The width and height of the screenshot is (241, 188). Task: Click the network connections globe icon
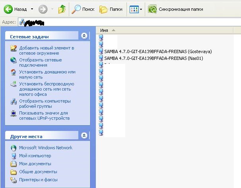(x=14, y=60)
